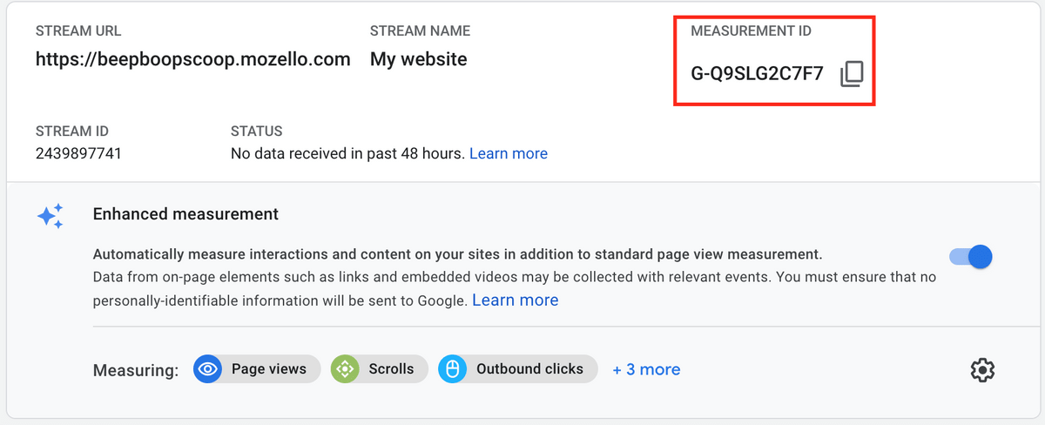Copy the Measurement ID with the copy icon
This screenshot has width=1045, height=425.
click(852, 74)
